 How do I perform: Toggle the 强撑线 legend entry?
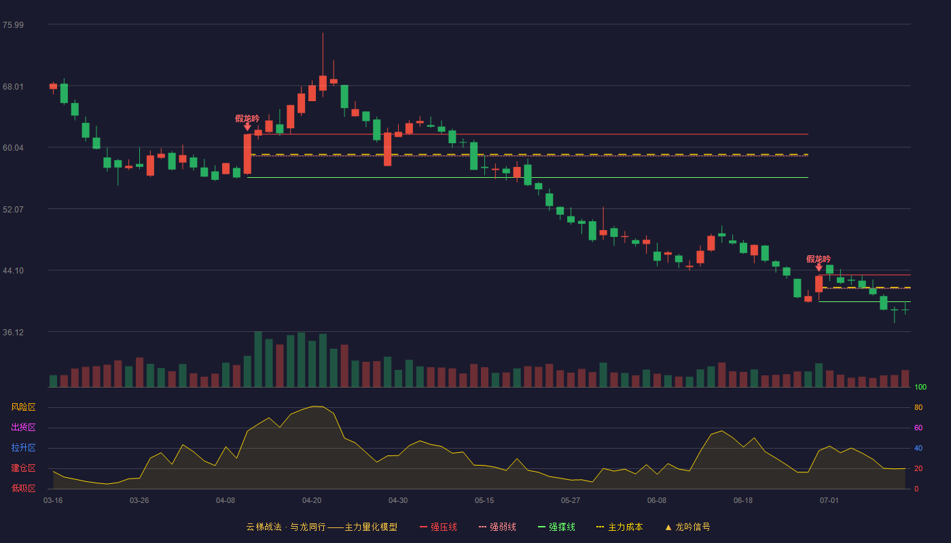pos(556,527)
